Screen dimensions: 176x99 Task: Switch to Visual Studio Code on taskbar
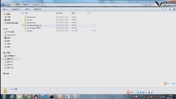click(44, 97)
